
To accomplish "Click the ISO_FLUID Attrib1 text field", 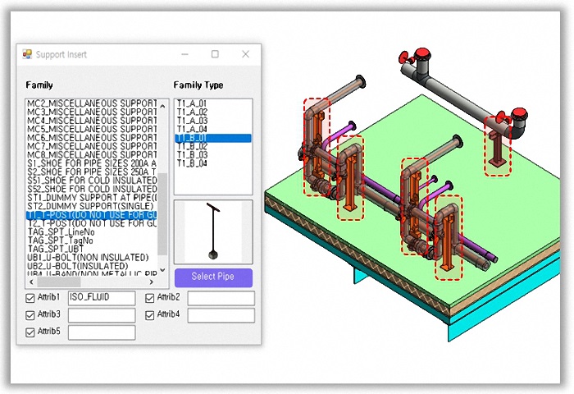I will [x=101, y=297].
